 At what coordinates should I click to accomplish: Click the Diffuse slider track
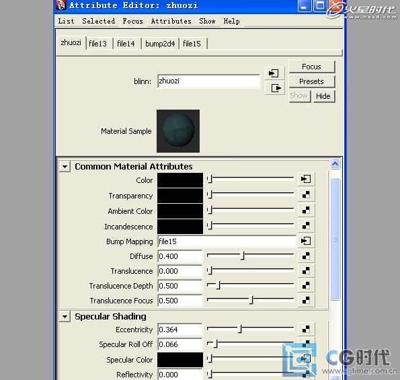click(x=251, y=256)
